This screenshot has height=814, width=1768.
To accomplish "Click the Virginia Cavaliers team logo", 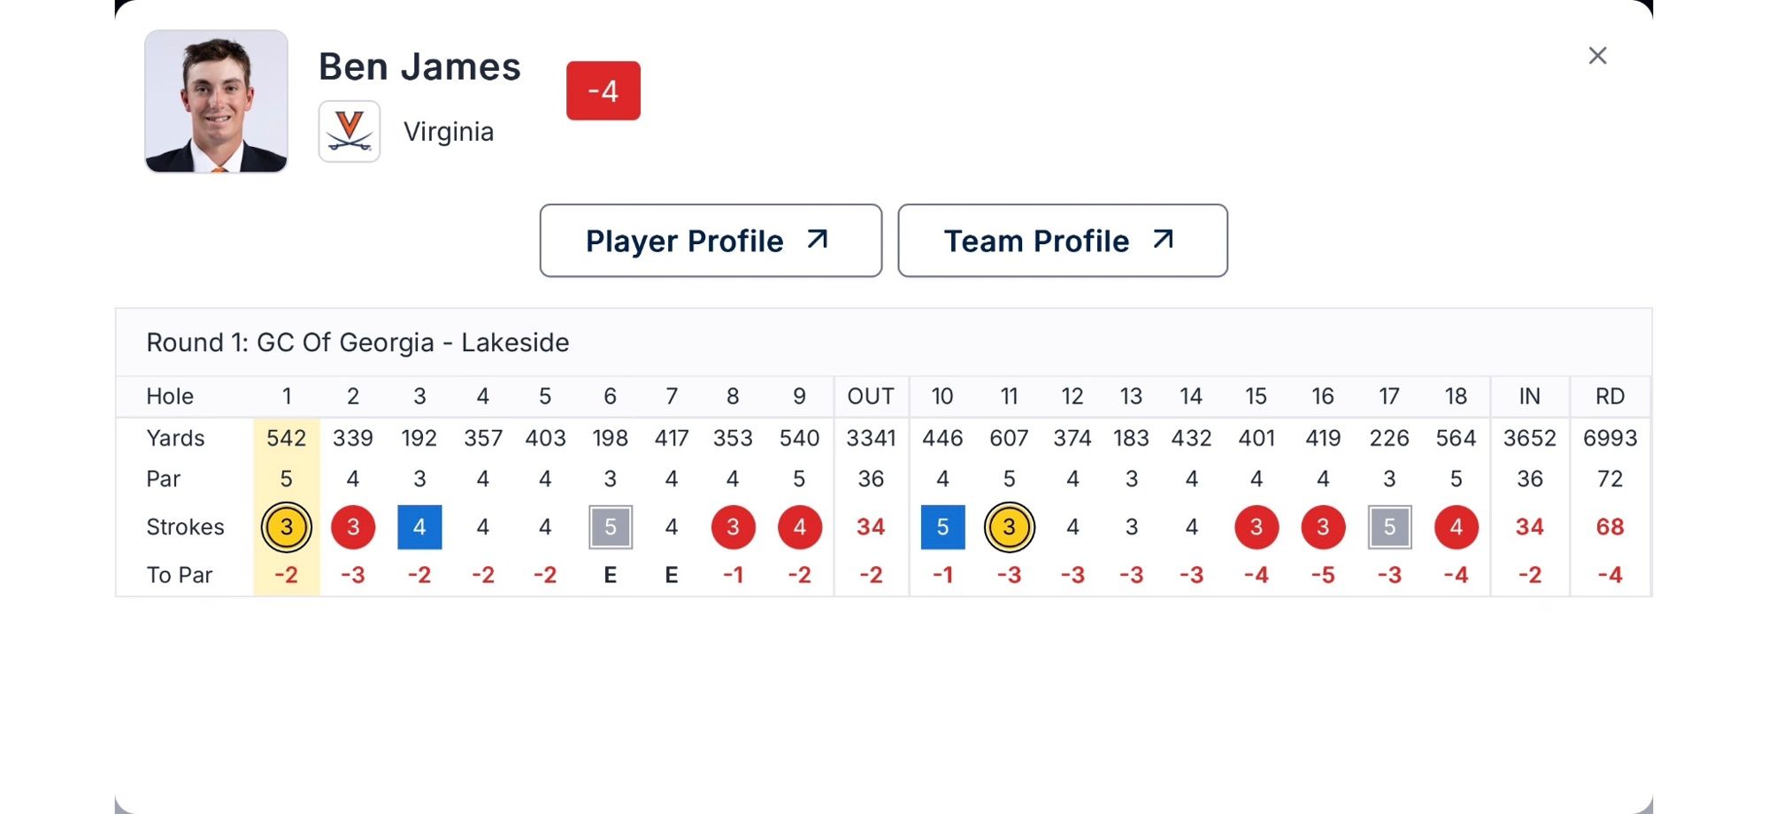I will pos(349,131).
